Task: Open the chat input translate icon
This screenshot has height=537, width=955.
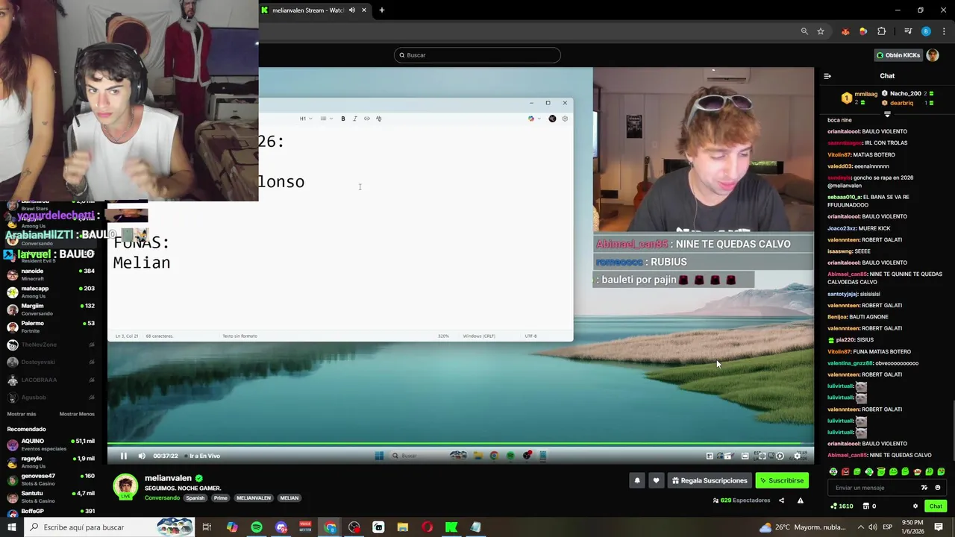Action: pyautogui.click(x=924, y=488)
